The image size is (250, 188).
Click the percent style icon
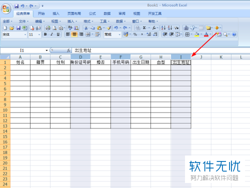135,34
